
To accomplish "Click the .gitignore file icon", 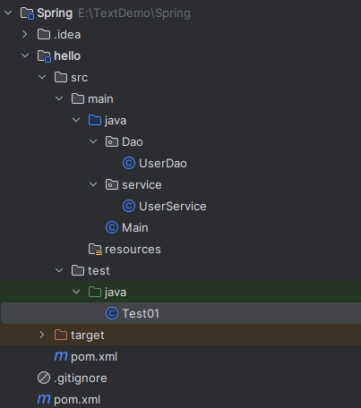I will (44, 378).
